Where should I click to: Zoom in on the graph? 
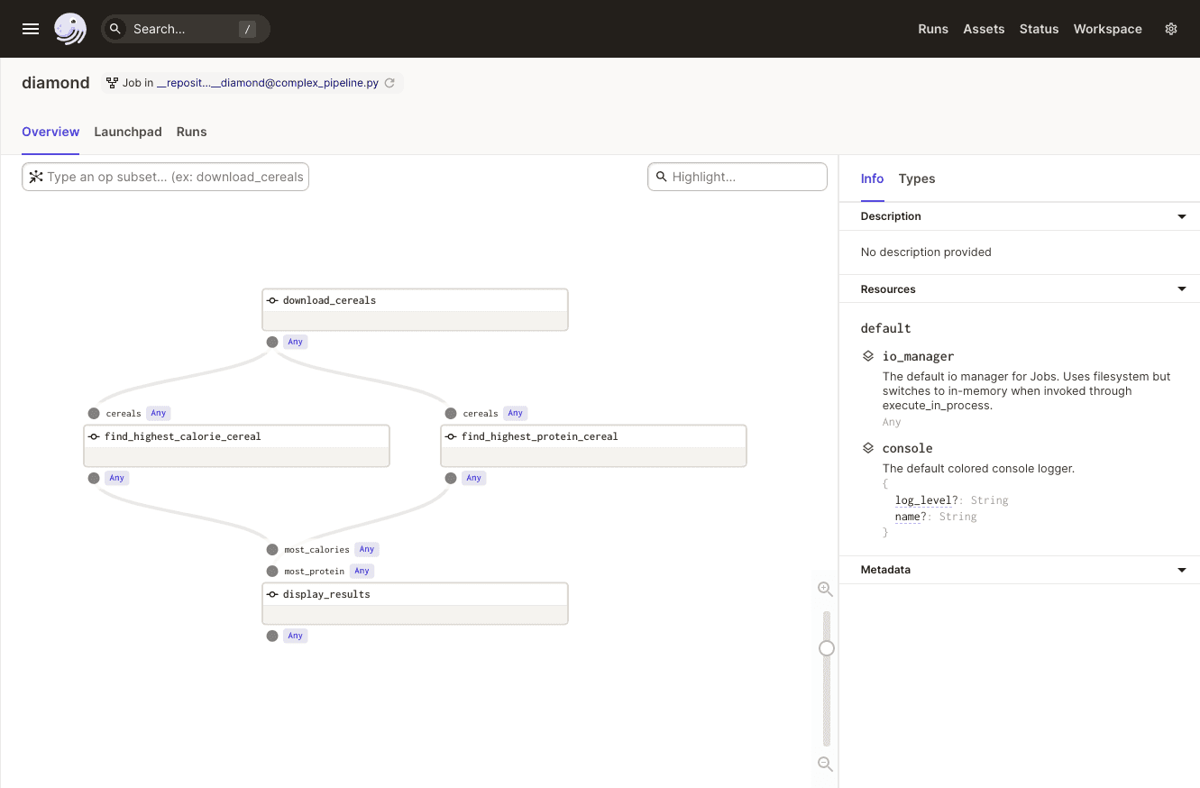825,589
